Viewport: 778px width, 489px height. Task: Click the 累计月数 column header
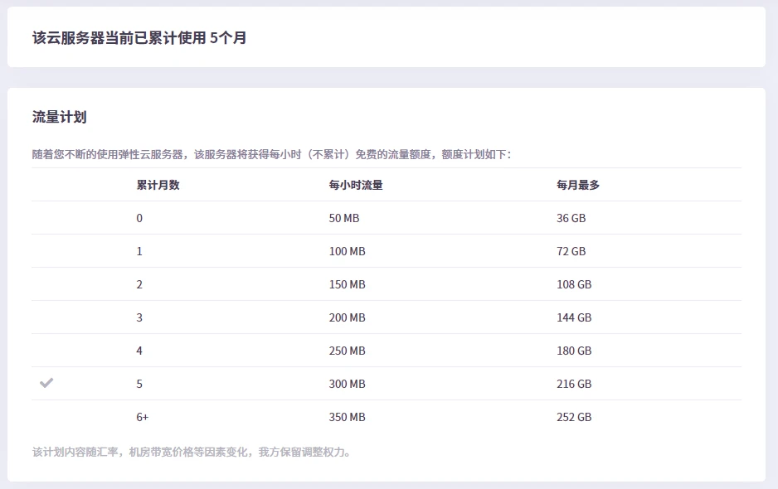pos(158,185)
